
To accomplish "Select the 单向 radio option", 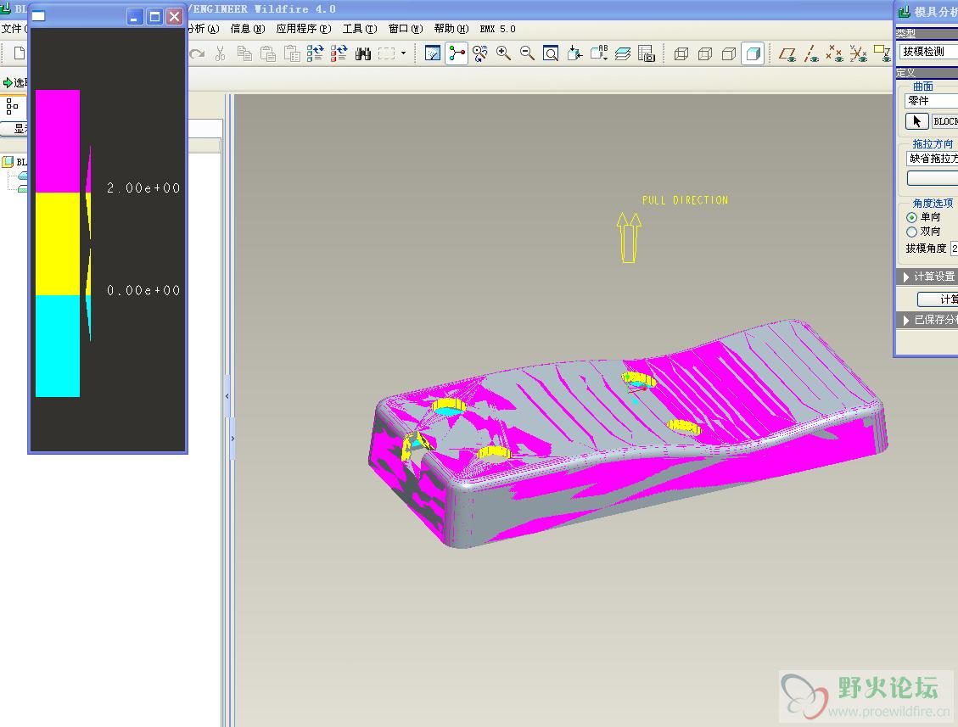I will pyautogui.click(x=911, y=217).
